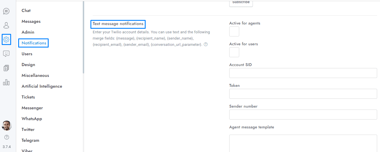Open the Reports bar chart icon

[x=6, y=82]
